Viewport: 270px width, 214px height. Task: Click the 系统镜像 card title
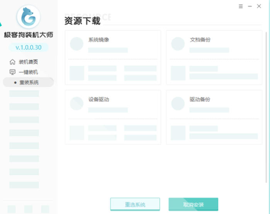98,40
